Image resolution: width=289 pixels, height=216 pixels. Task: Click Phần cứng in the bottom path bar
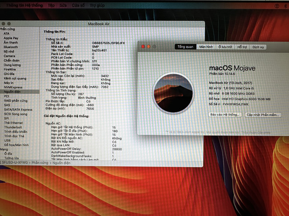pyautogui.click(x=40, y=163)
